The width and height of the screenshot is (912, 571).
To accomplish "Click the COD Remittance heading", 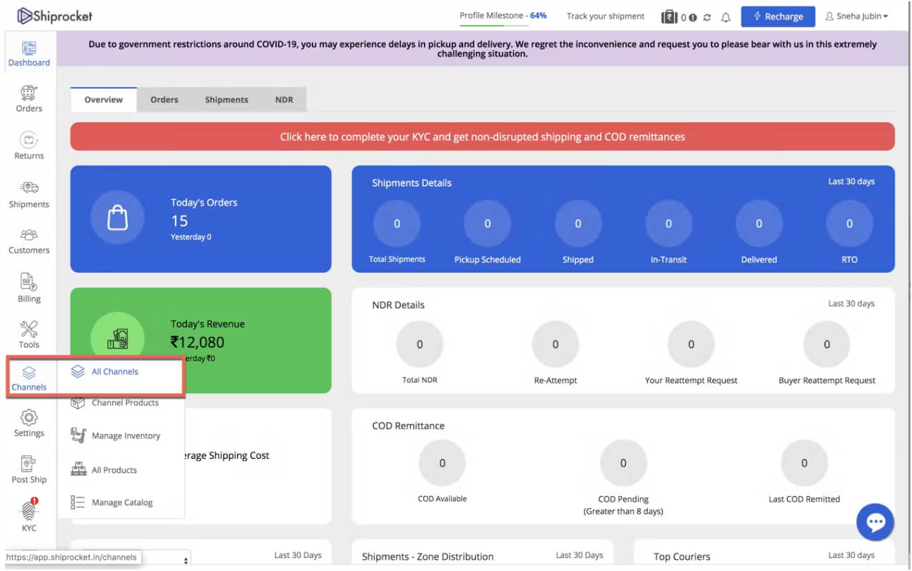I will [x=408, y=425].
